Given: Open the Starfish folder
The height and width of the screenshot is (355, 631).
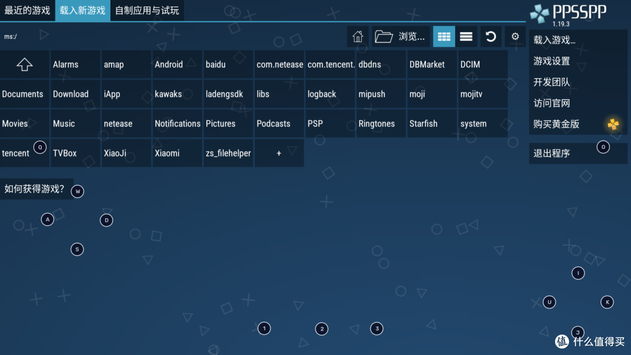Looking at the screenshot, I should click(432, 123).
